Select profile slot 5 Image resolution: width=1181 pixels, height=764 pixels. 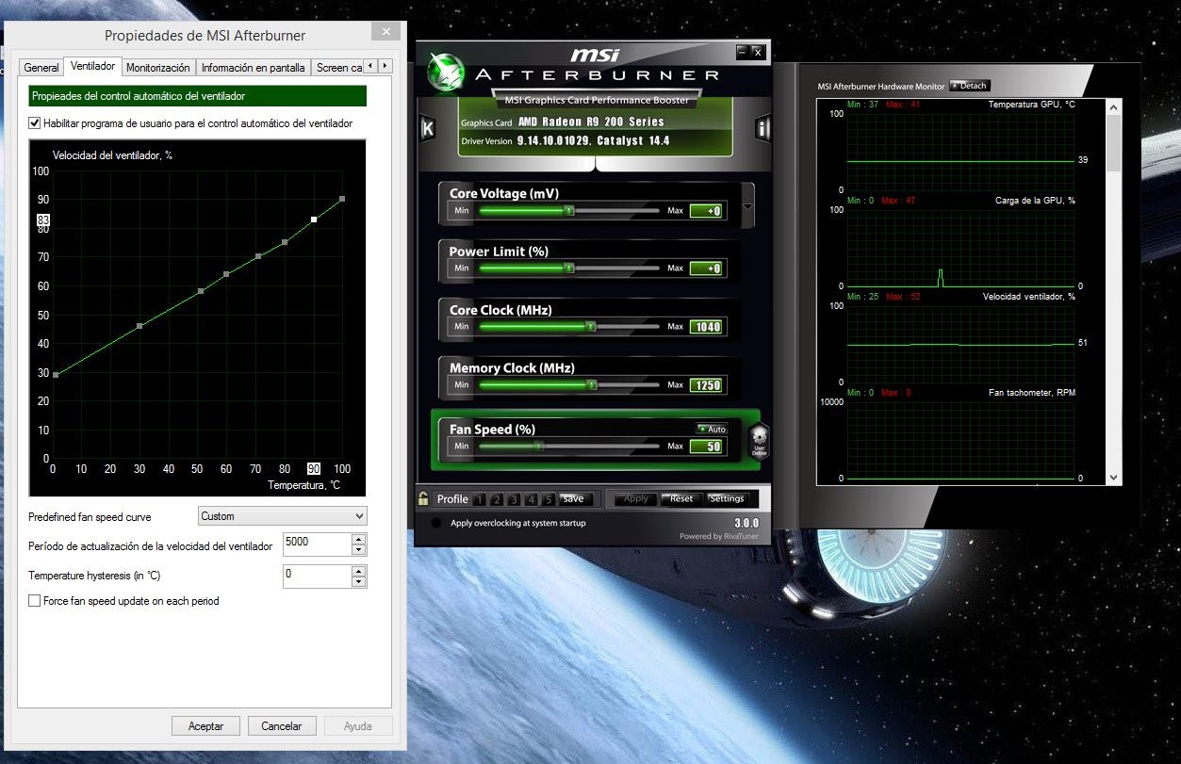coord(548,499)
